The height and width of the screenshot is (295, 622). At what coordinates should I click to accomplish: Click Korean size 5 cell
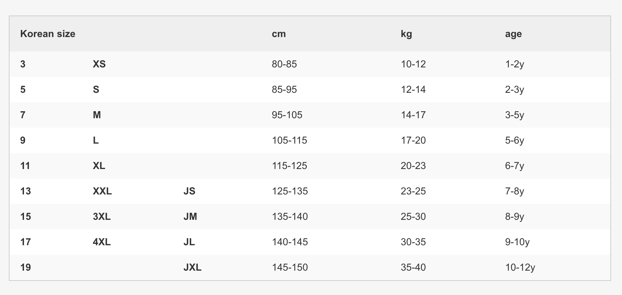pyautogui.click(x=23, y=90)
